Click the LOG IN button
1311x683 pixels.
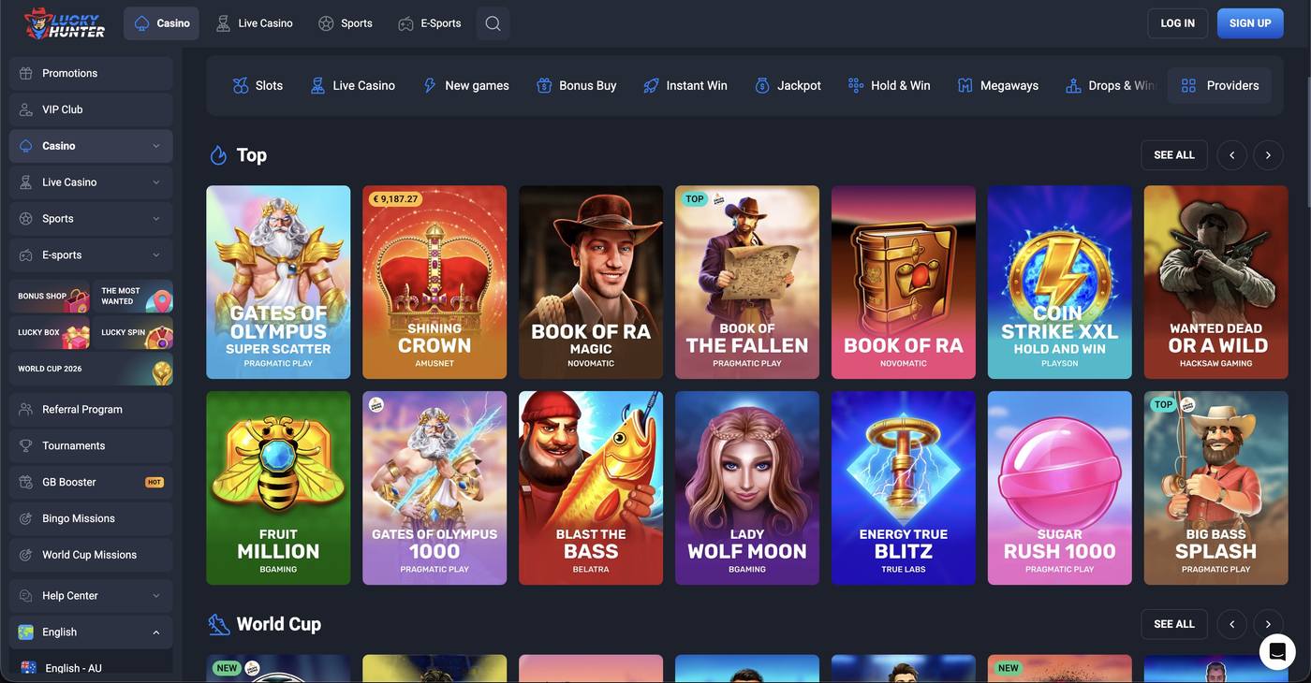1177,23
